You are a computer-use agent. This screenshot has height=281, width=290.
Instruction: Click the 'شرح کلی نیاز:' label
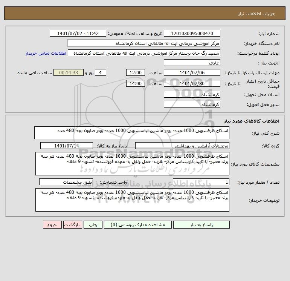[266, 133]
